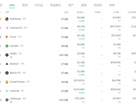Select Curve's $4.11B locked value

pyautogui.click(x=81, y=36)
